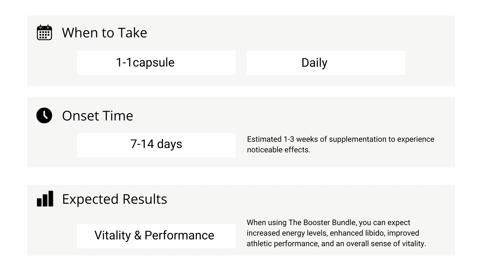Select the Onset Time heading
Viewport: 482px width, 271px height.
(97, 116)
